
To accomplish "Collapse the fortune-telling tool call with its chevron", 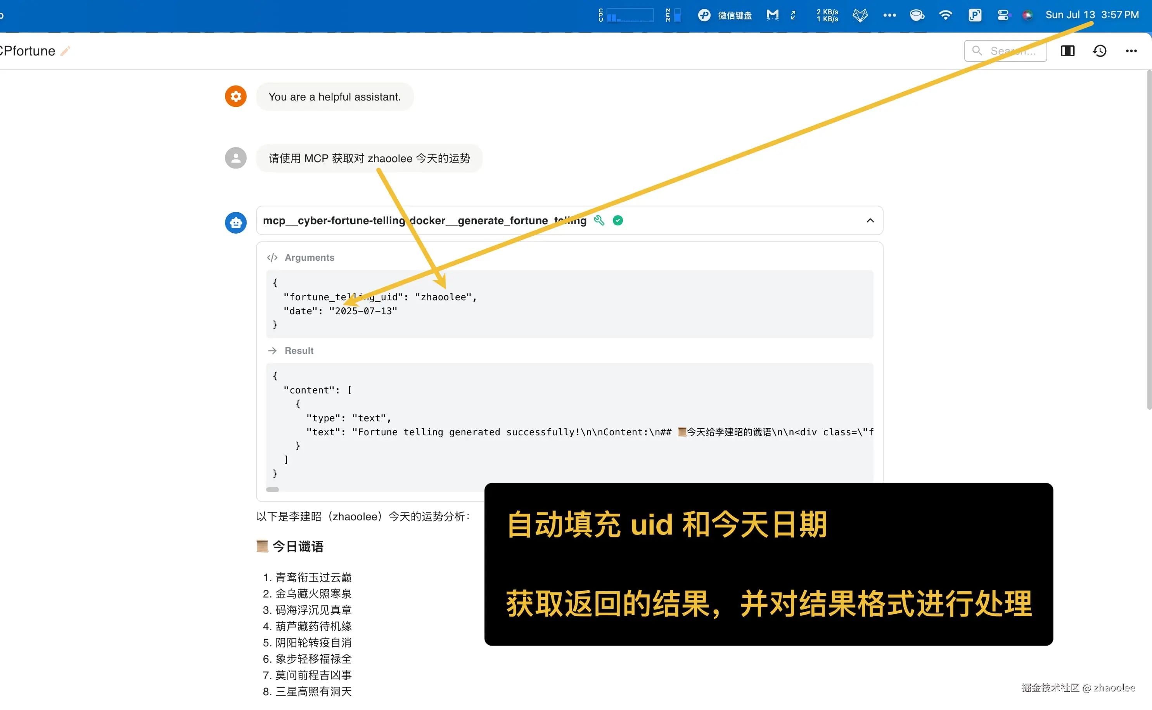I will point(870,220).
